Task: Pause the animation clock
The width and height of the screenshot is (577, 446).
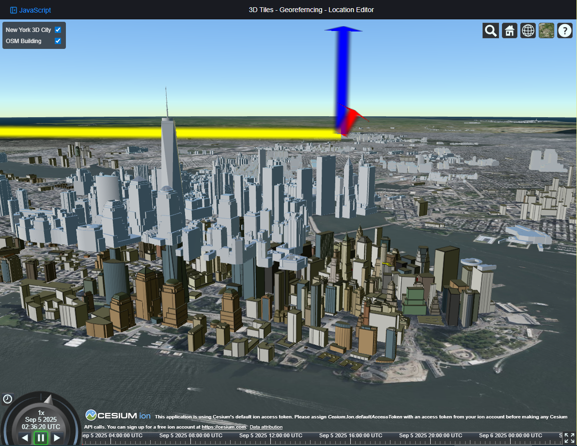Action: coord(41,438)
